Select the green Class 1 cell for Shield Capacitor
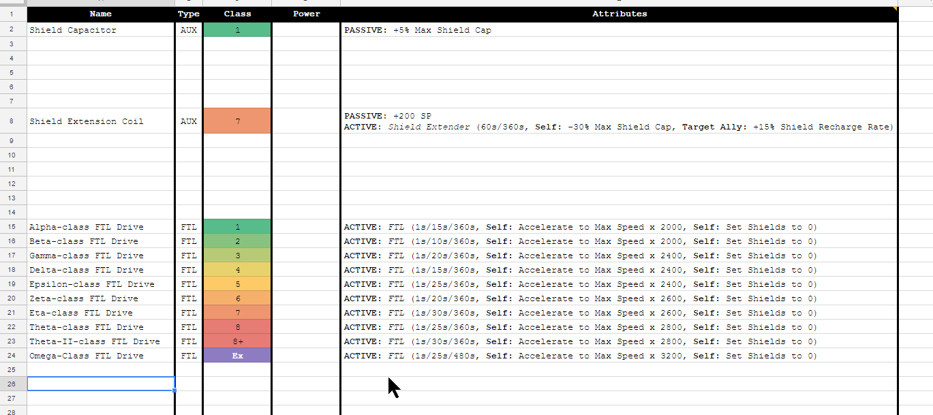933x415 pixels. point(237,30)
